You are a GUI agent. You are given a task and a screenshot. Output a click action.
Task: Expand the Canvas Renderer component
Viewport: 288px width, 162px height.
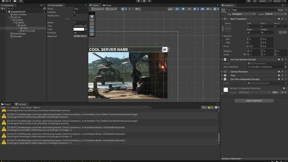tap(222, 72)
